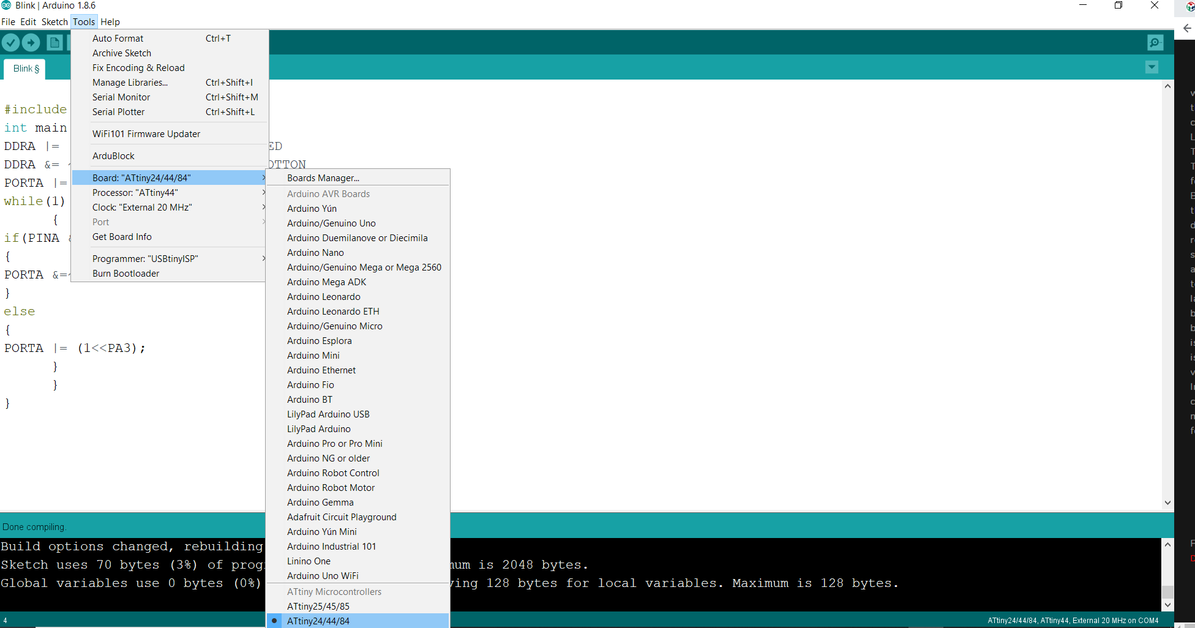Expand the Clock "External 20 MHz" submenu
Image resolution: width=1195 pixels, height=628 pixels.
pyautogui.click(x=169, y=207)
